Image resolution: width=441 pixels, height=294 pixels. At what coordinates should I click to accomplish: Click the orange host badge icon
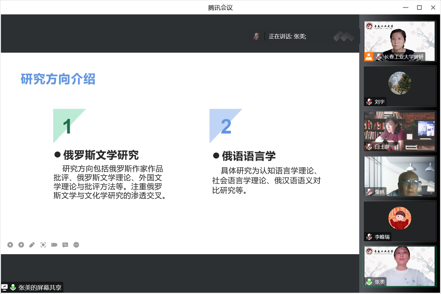[x=369, y=57]
